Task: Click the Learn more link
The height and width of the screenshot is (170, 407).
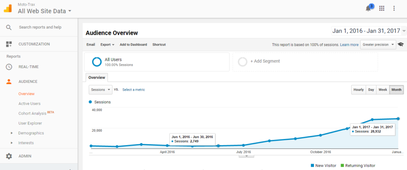Action: tap(349, 44)
